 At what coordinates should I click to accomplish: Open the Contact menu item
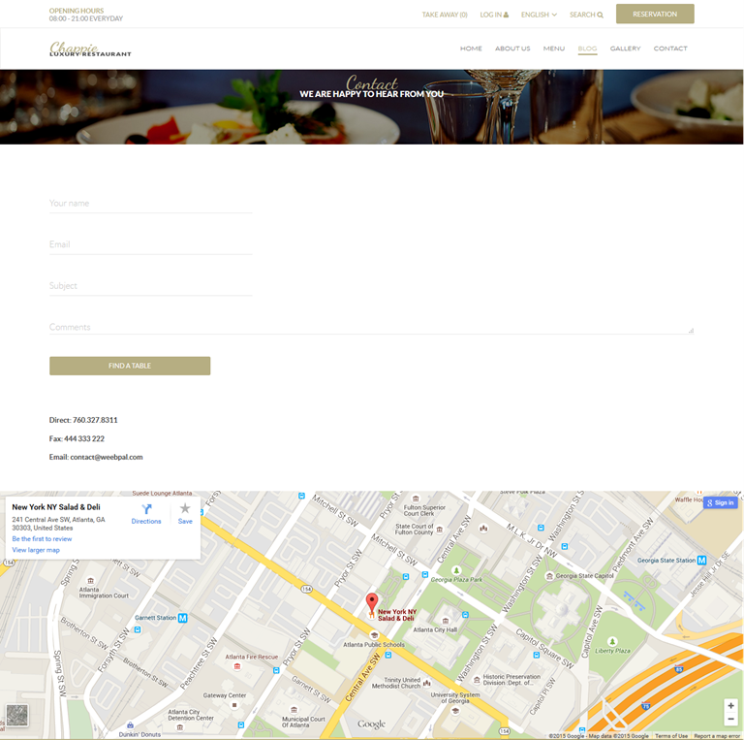pos(670,48)
